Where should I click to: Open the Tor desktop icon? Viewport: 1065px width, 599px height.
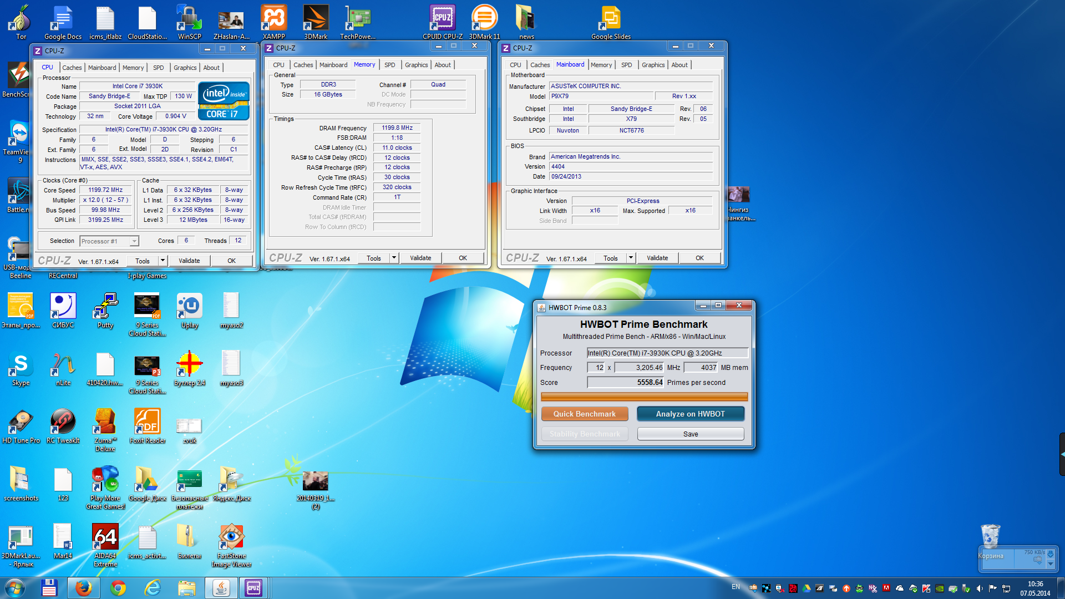(x=21, y=22)
